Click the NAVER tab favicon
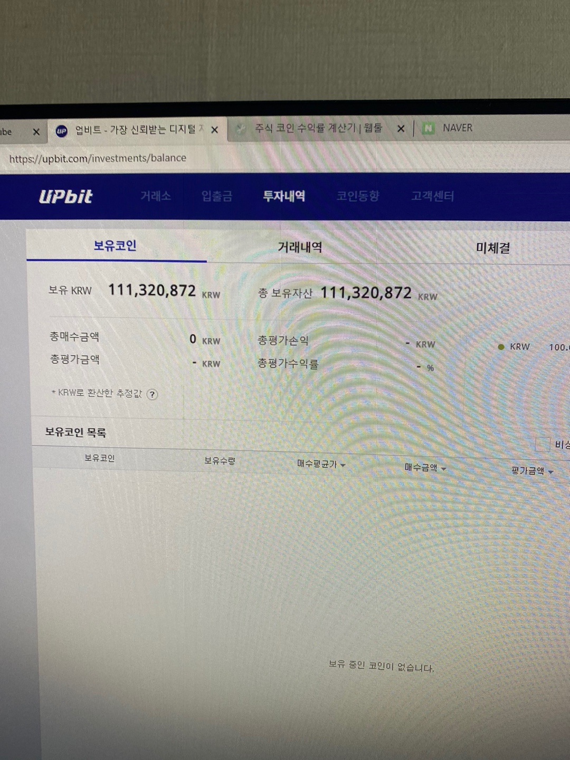This screenshot has width=570, height=760. pyautogui.click(x=429, y=128)
